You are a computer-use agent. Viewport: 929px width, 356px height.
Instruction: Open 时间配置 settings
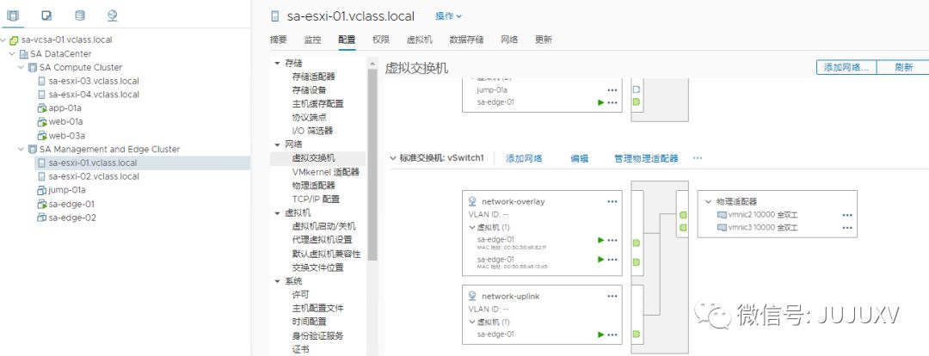tap(309, 322)
